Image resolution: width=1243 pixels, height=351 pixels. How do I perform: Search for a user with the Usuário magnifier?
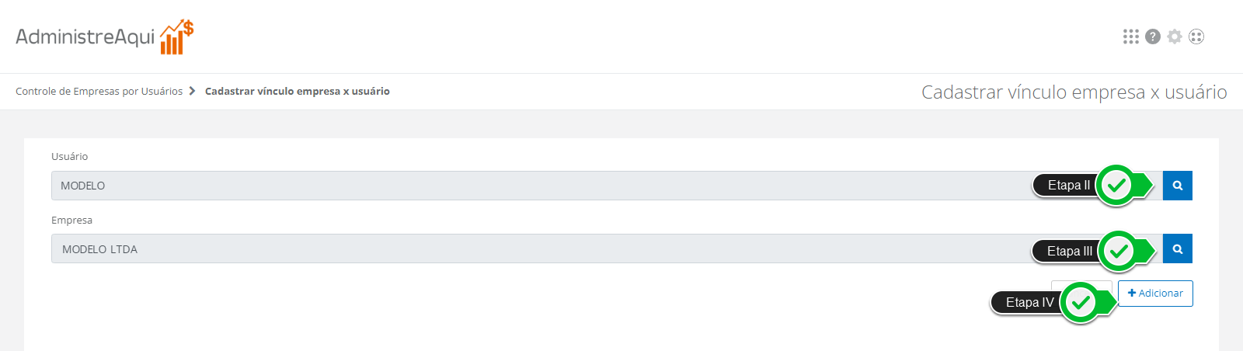(x=1178, y=186)
